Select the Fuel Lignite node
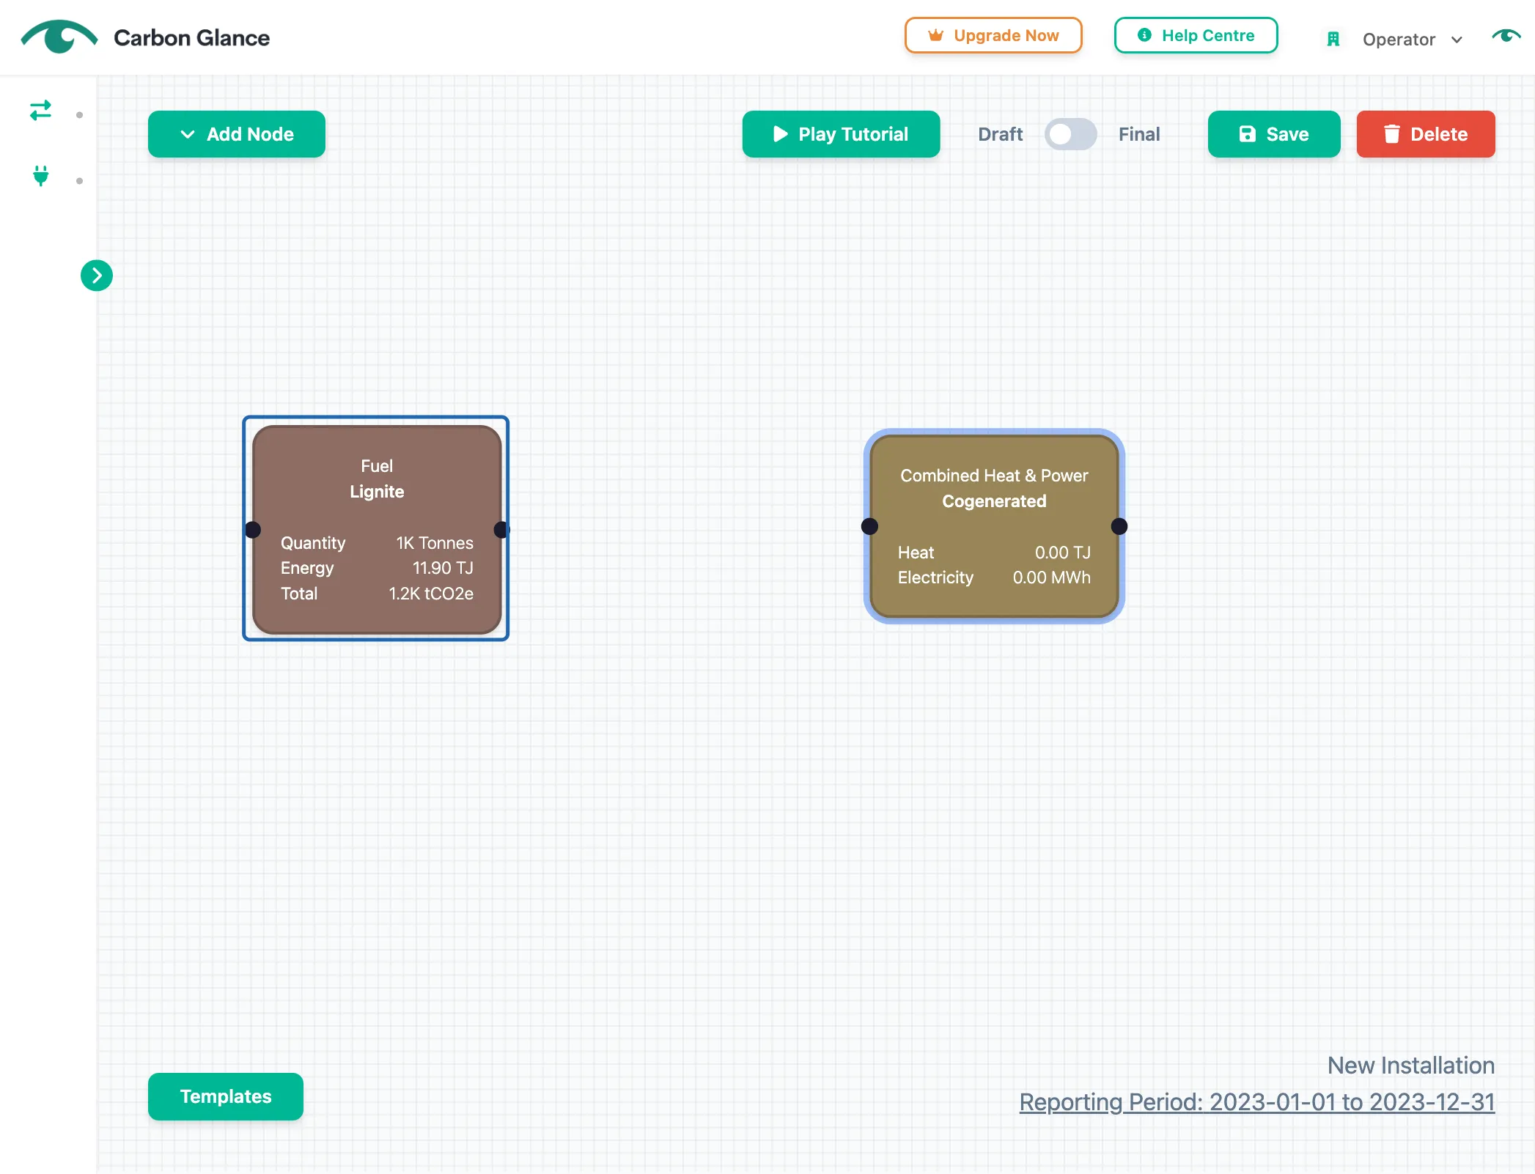 pos(377,529)
